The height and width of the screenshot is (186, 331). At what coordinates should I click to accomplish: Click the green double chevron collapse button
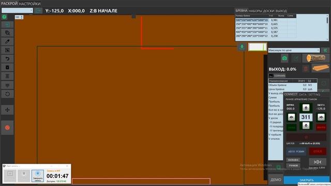(325, 50)
